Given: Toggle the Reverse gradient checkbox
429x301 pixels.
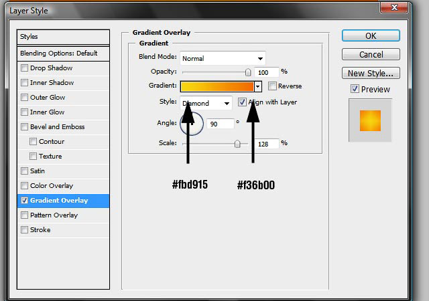Looking at the screenshot, I should [272, 86].
